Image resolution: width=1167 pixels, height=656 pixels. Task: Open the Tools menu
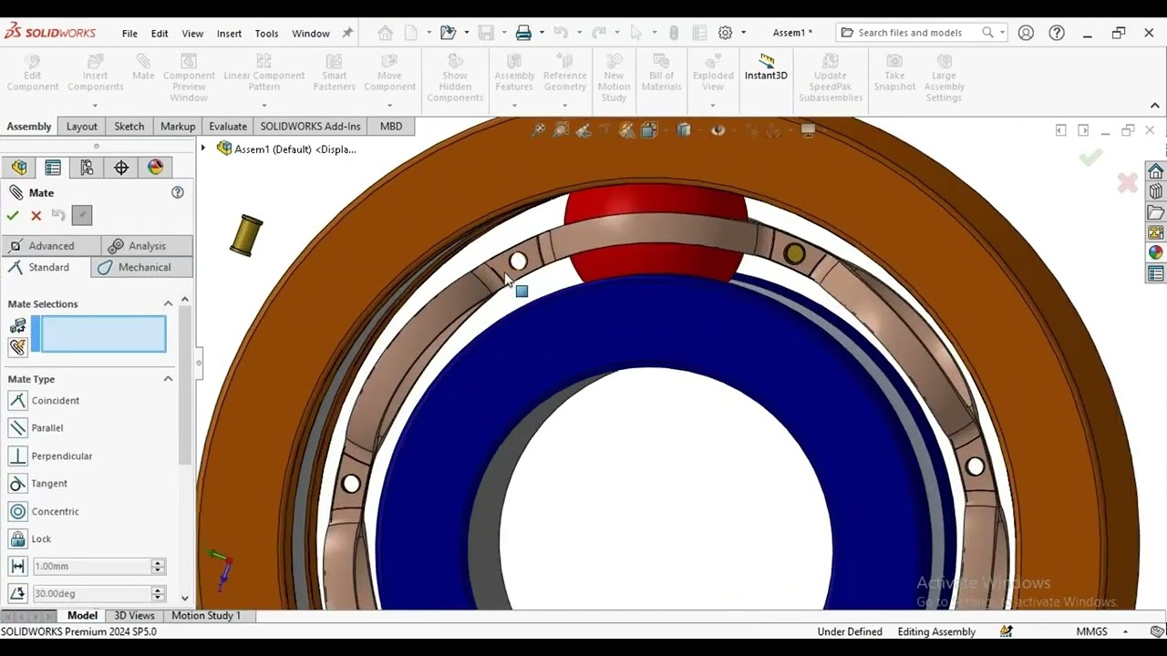click(x=266, y=33)
